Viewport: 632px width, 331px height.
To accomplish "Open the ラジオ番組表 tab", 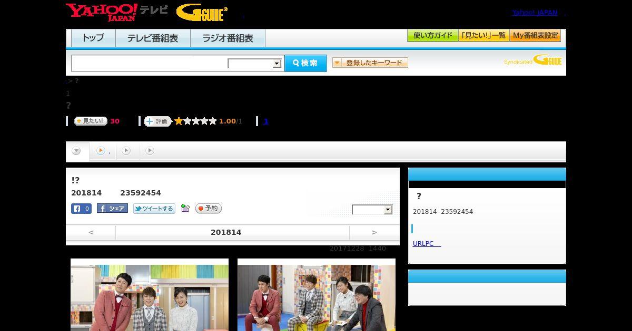I will [x=228, y=38].
